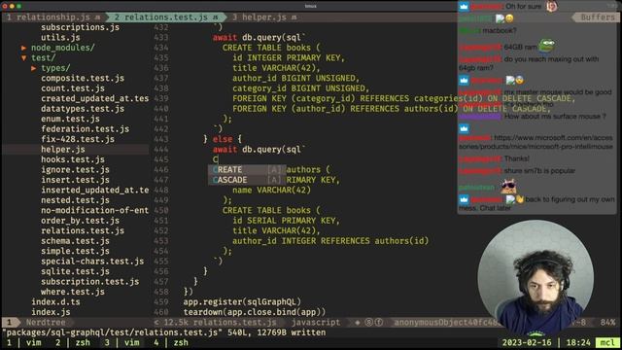Viewport: 622px width, 350px height.
Task: Switch to tmux window 1 vim
Action: pos(23,342)
